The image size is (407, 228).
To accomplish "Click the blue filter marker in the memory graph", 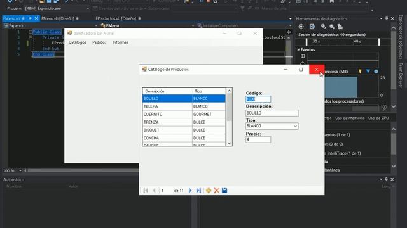I will [x=368, y=71].
